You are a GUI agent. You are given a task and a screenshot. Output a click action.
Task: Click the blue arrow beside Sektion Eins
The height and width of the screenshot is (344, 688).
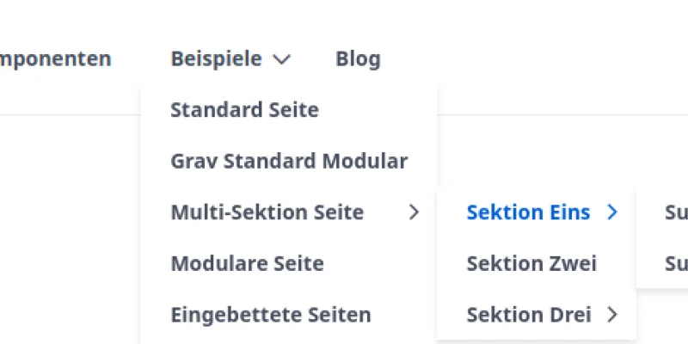click(612, 212)
